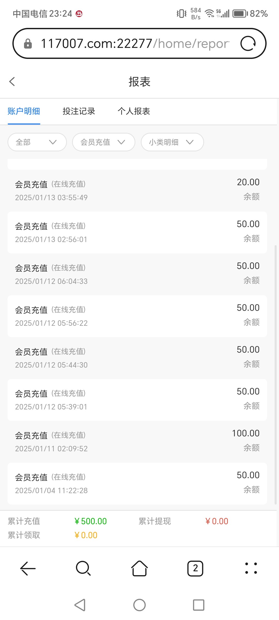This screenshot has height=620, width=279.
Task: Tap the padlock icon in address bar
Action: pos(28,44)
